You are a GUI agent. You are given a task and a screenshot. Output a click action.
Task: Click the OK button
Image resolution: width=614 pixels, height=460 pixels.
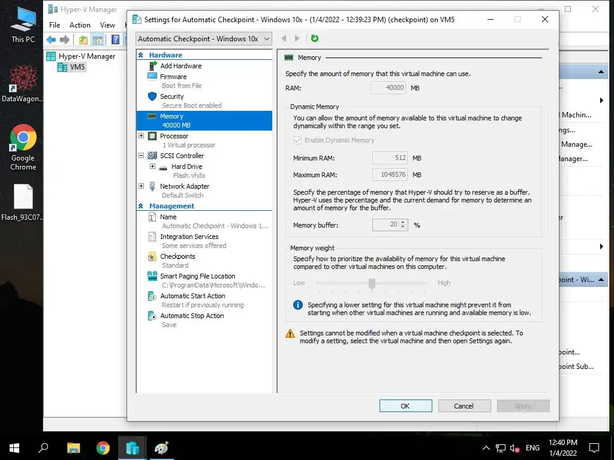click(406, 406)
